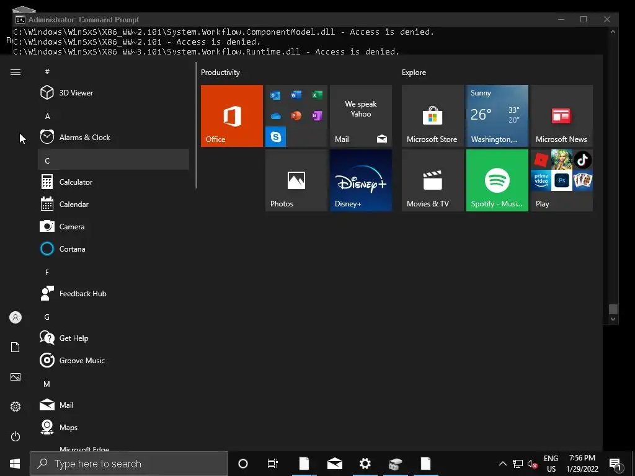Open the Mail icon on the taskbar
Screen dimensions: 635x476
coord(334,464)
